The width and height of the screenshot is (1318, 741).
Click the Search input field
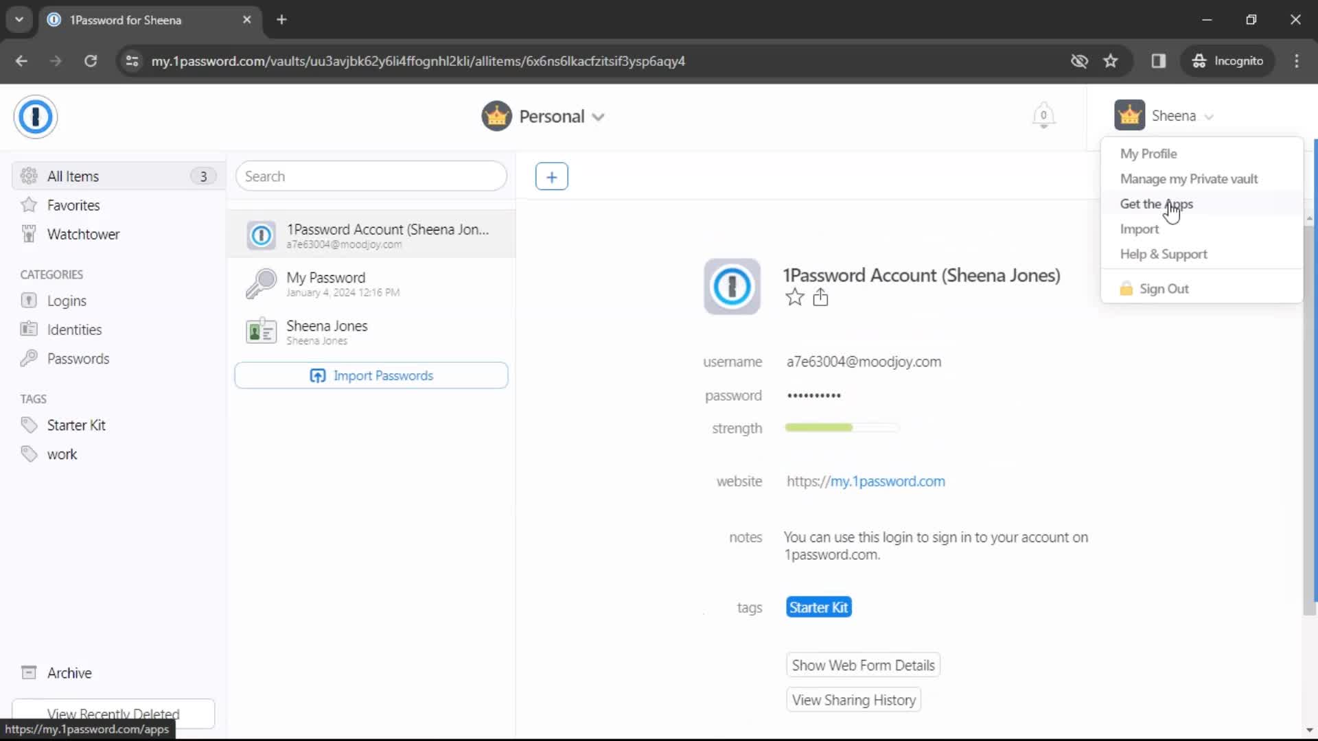(x=371, y=176)
